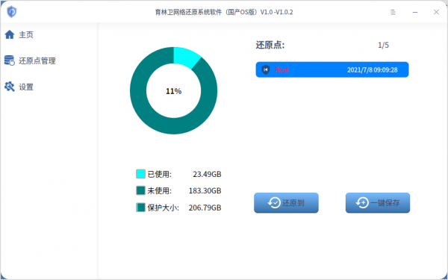Click the window title text

point(224,12)
